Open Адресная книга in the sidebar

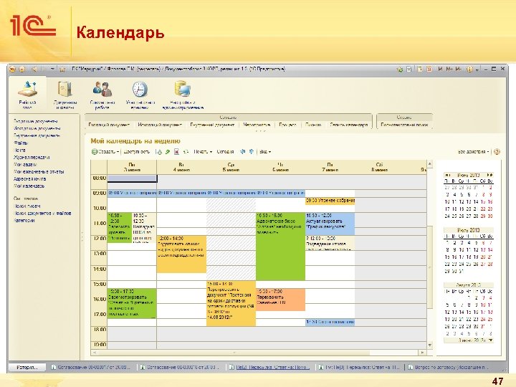29,179
